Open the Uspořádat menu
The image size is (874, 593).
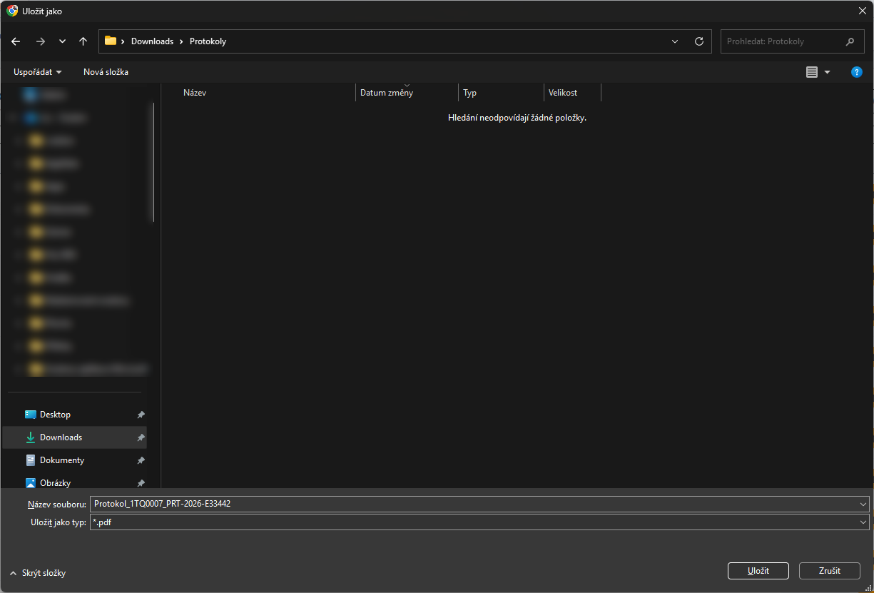pos(38,72)
